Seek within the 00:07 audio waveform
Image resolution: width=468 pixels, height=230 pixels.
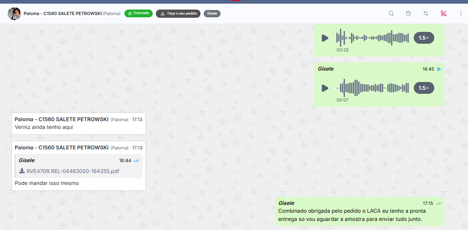[x=372, y=88]
